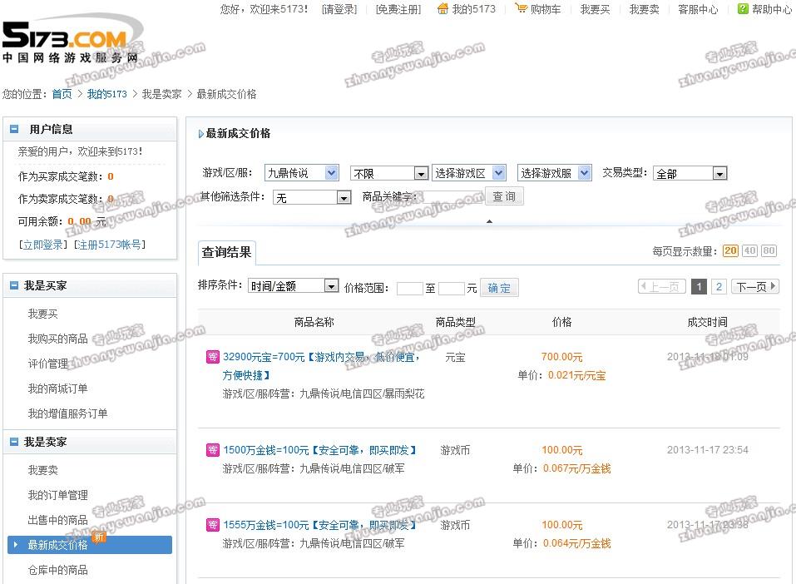Collapse the 我是买家 section with its minus icon
This screenshot has height=584, width=796.
click(14, 285)
